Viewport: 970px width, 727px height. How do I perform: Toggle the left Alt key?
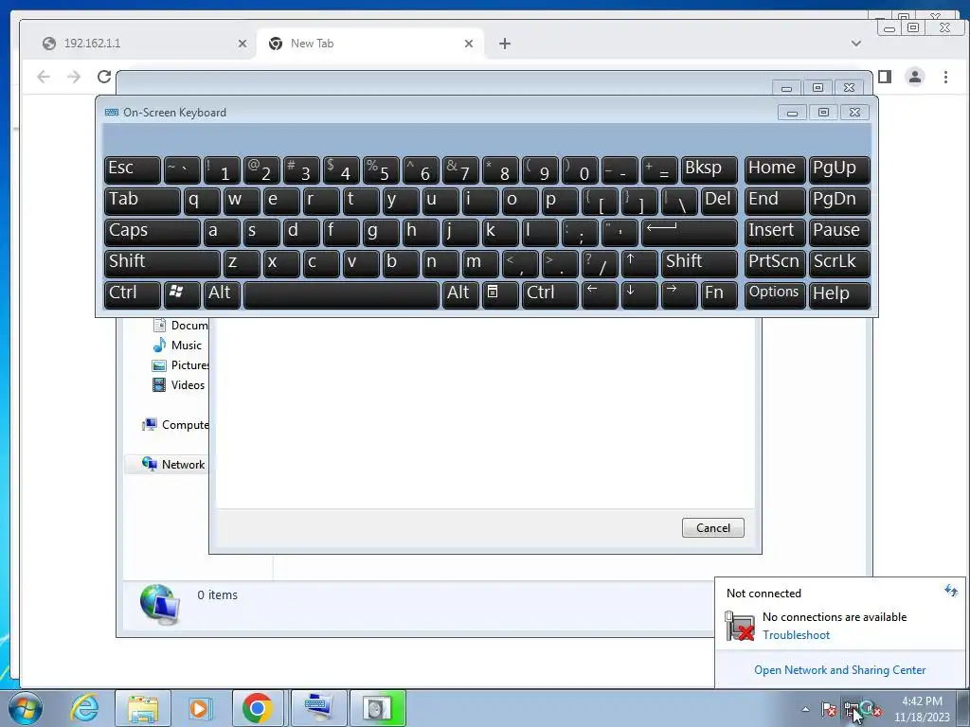click(222, 294)
